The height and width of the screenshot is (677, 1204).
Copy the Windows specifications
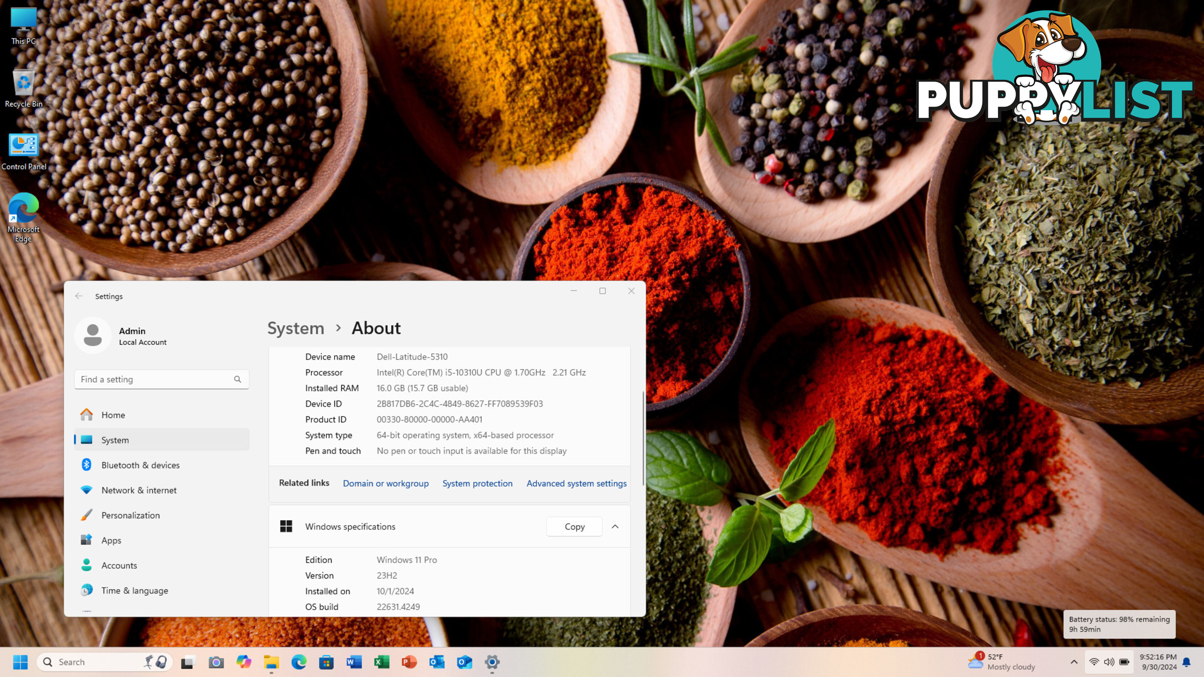[x=574, y=527]
